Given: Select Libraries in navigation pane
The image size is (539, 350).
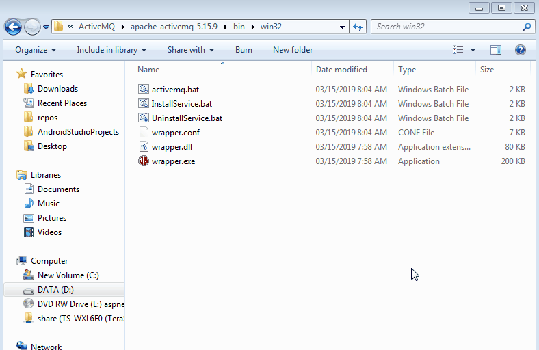Looking at the screenshot, I should pyautogui.click(x=46, y=175).
